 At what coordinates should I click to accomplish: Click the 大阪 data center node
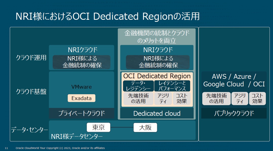click(145, 127)
